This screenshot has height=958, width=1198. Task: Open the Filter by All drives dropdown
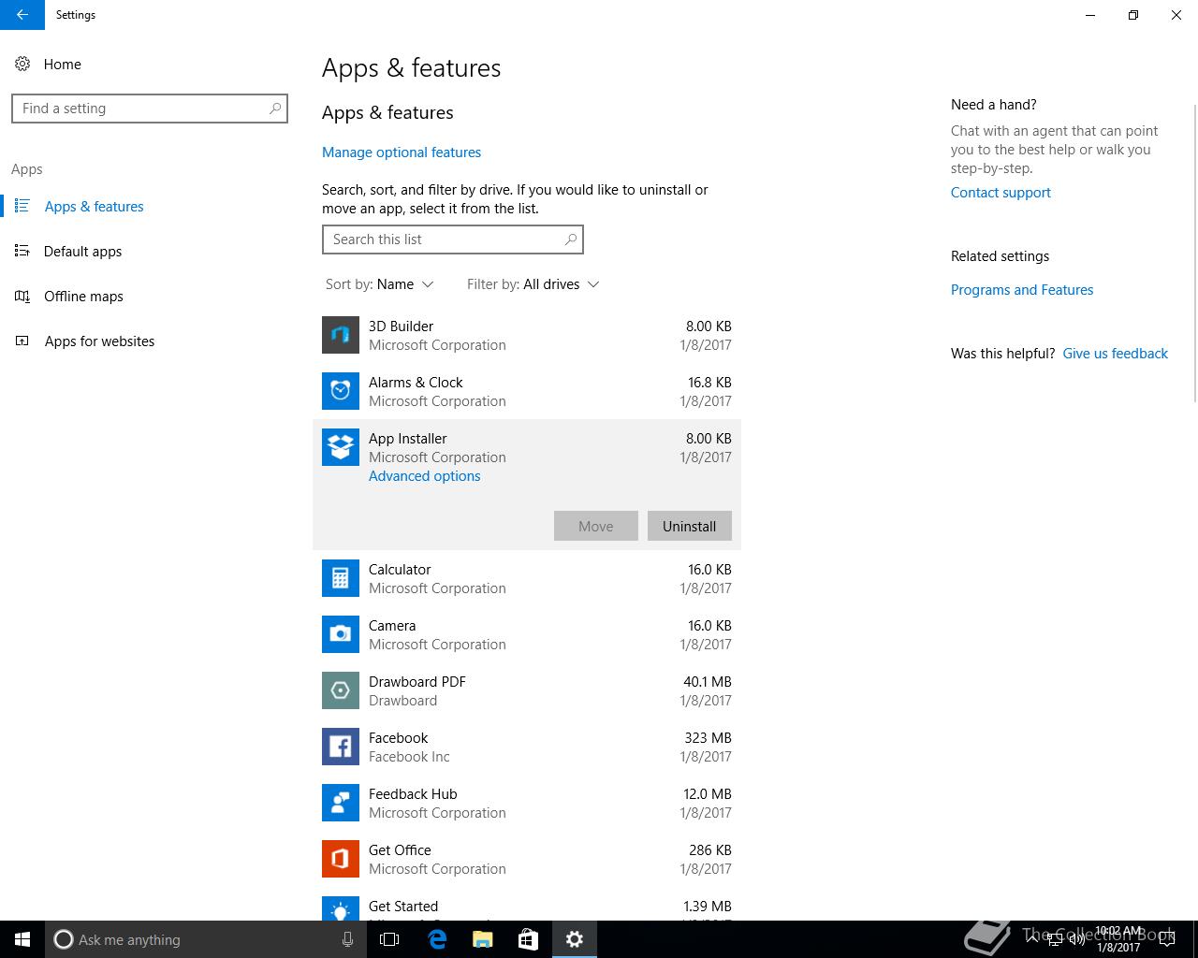[x=533, y=284]
